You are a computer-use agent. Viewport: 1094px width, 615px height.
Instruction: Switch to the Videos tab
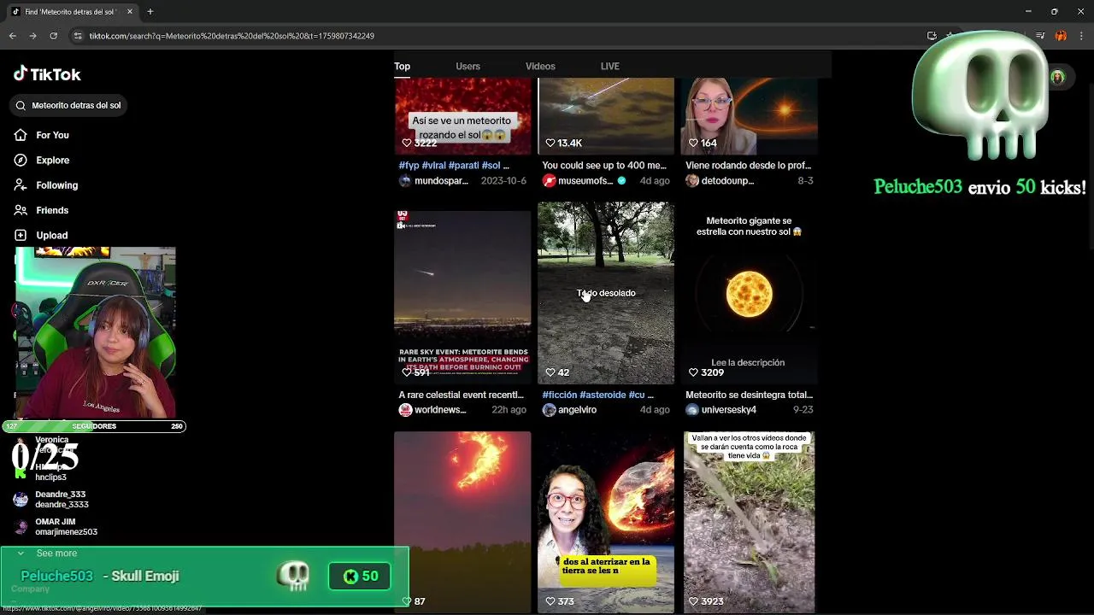(x=540, y=66)
